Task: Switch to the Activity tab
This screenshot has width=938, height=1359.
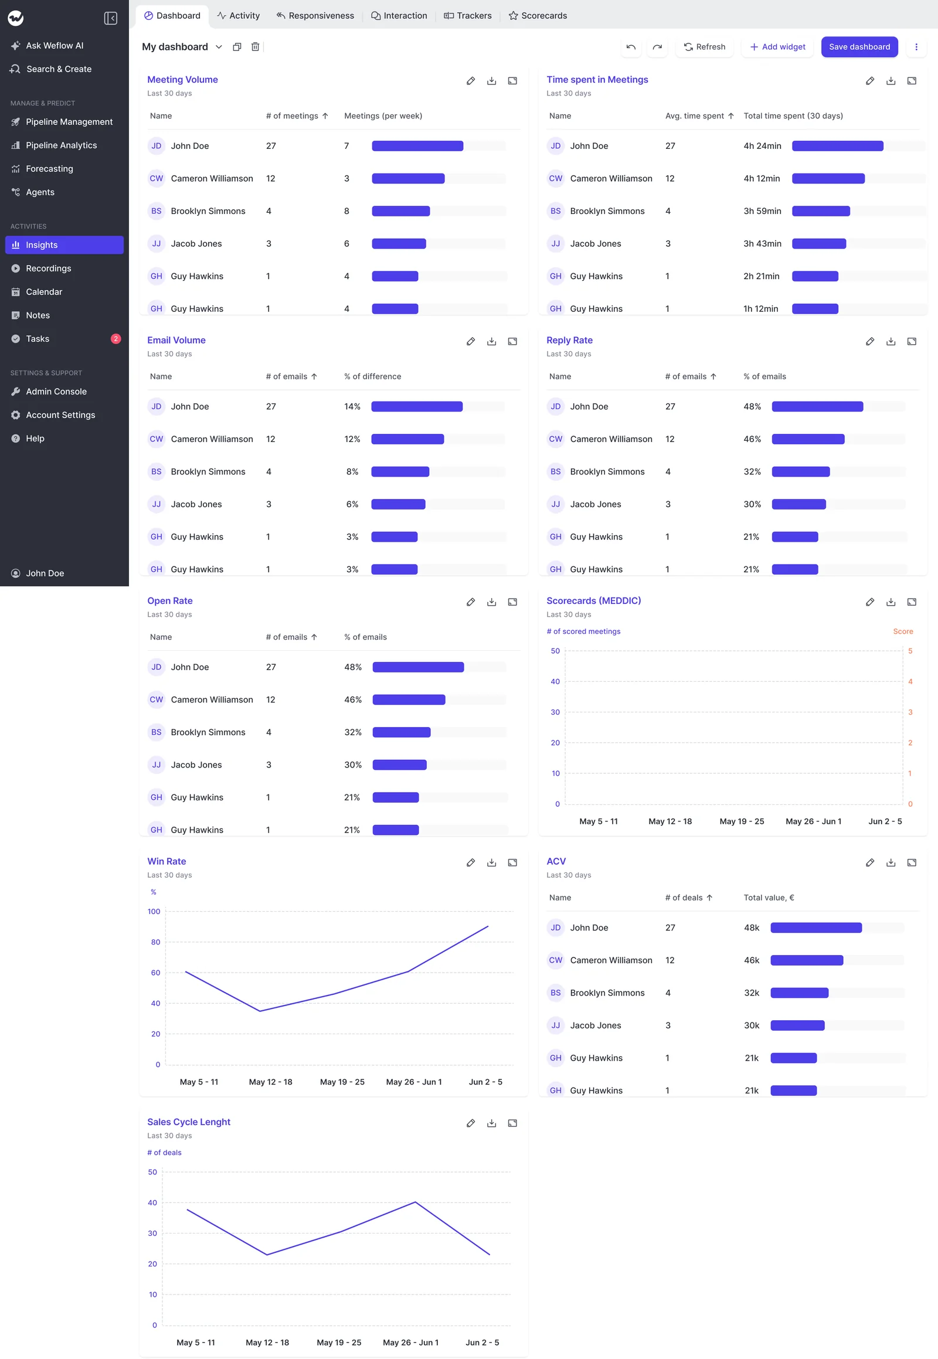Action: [x=238, y=16]
